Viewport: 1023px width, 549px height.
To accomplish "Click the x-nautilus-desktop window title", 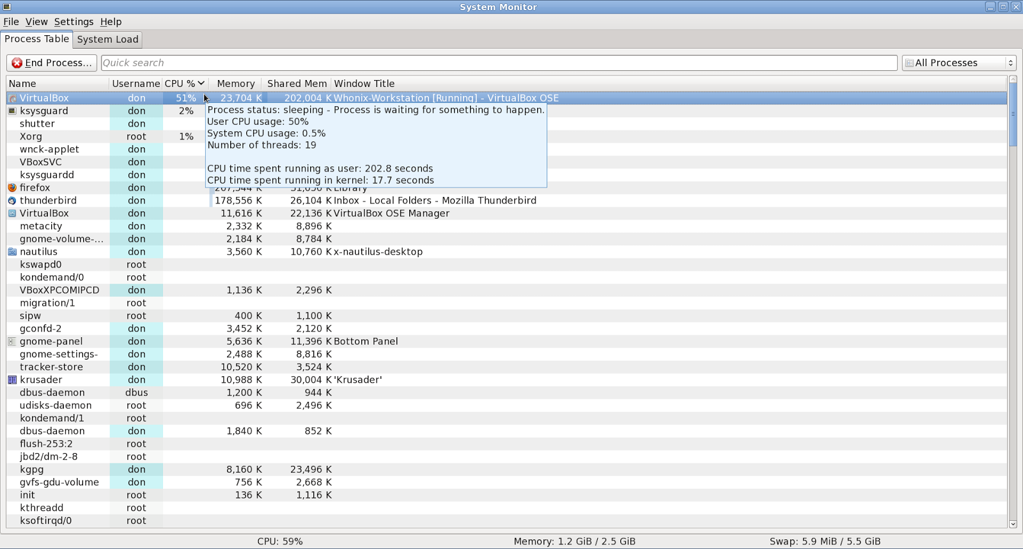I will click(x=378, y=251).
